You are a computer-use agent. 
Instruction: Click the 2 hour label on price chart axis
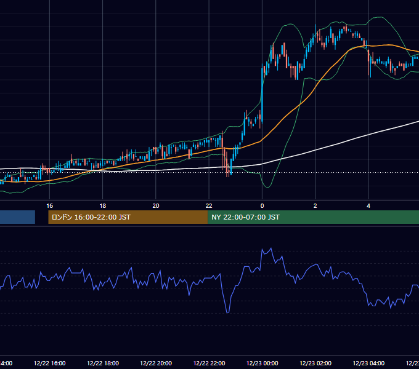coord(315,206)
